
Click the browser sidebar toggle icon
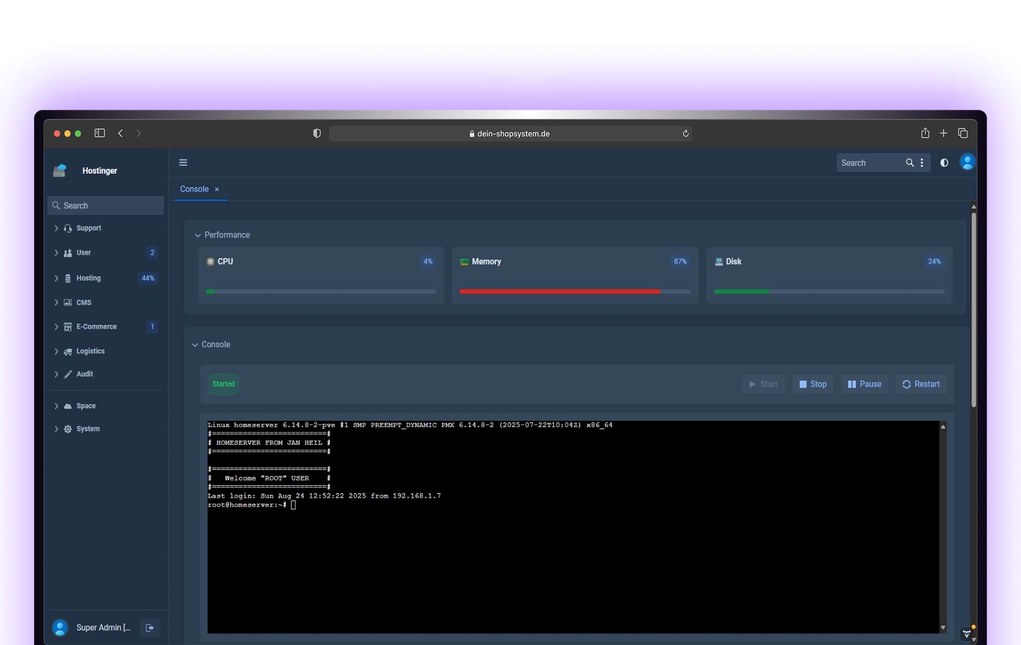pyautogui.click(x=100, y=133)
